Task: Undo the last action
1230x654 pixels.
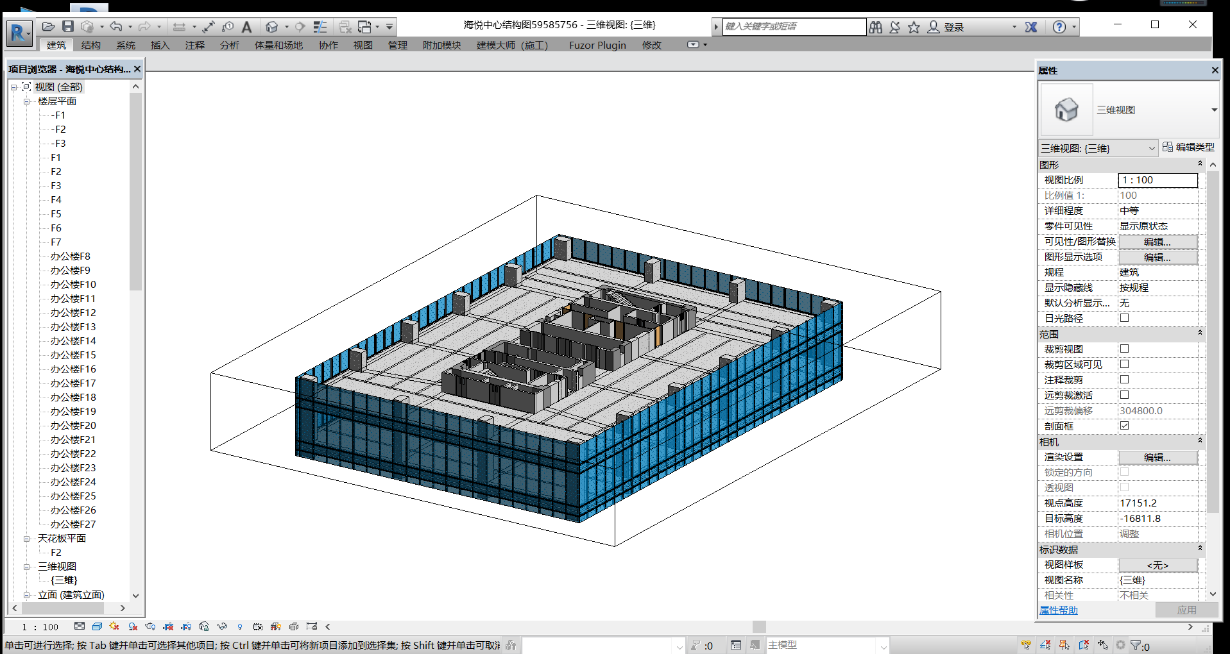Action: click(x=116, y=26)
